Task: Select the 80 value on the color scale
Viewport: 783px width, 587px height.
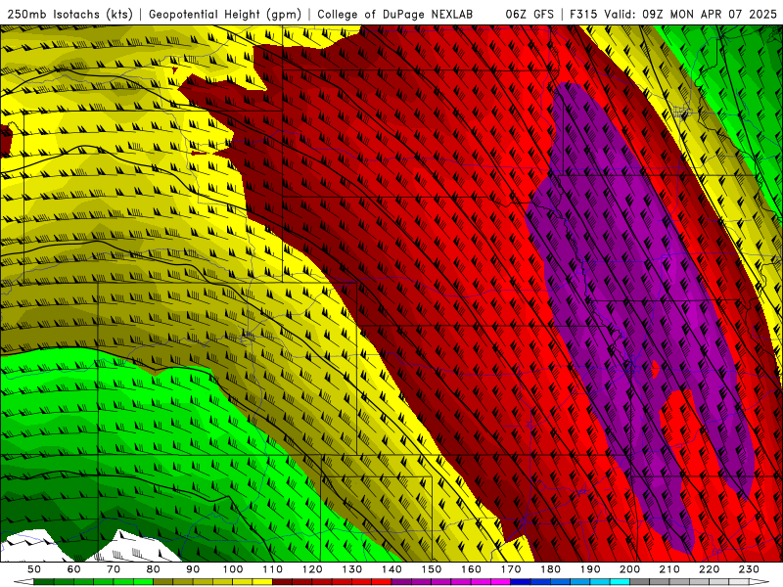Action: (154, 569)
